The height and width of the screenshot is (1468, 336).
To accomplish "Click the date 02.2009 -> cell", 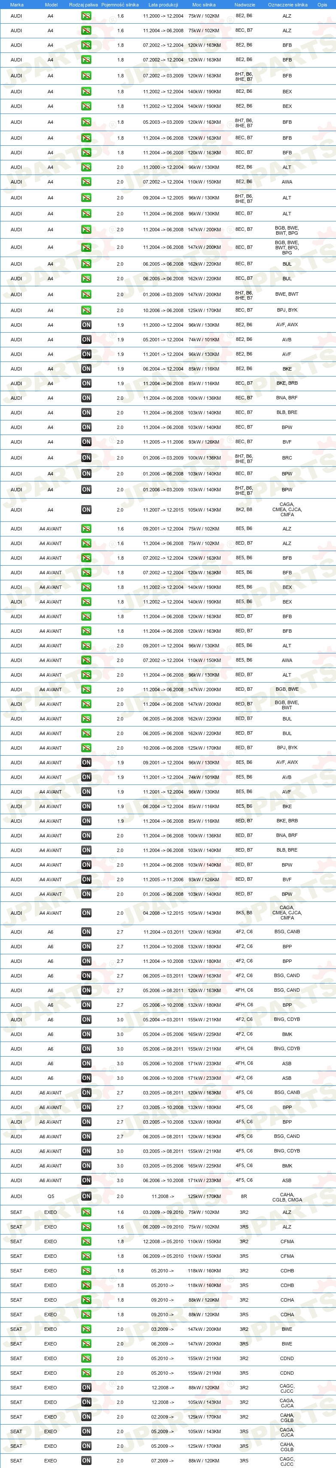I will click(163, 1416).
